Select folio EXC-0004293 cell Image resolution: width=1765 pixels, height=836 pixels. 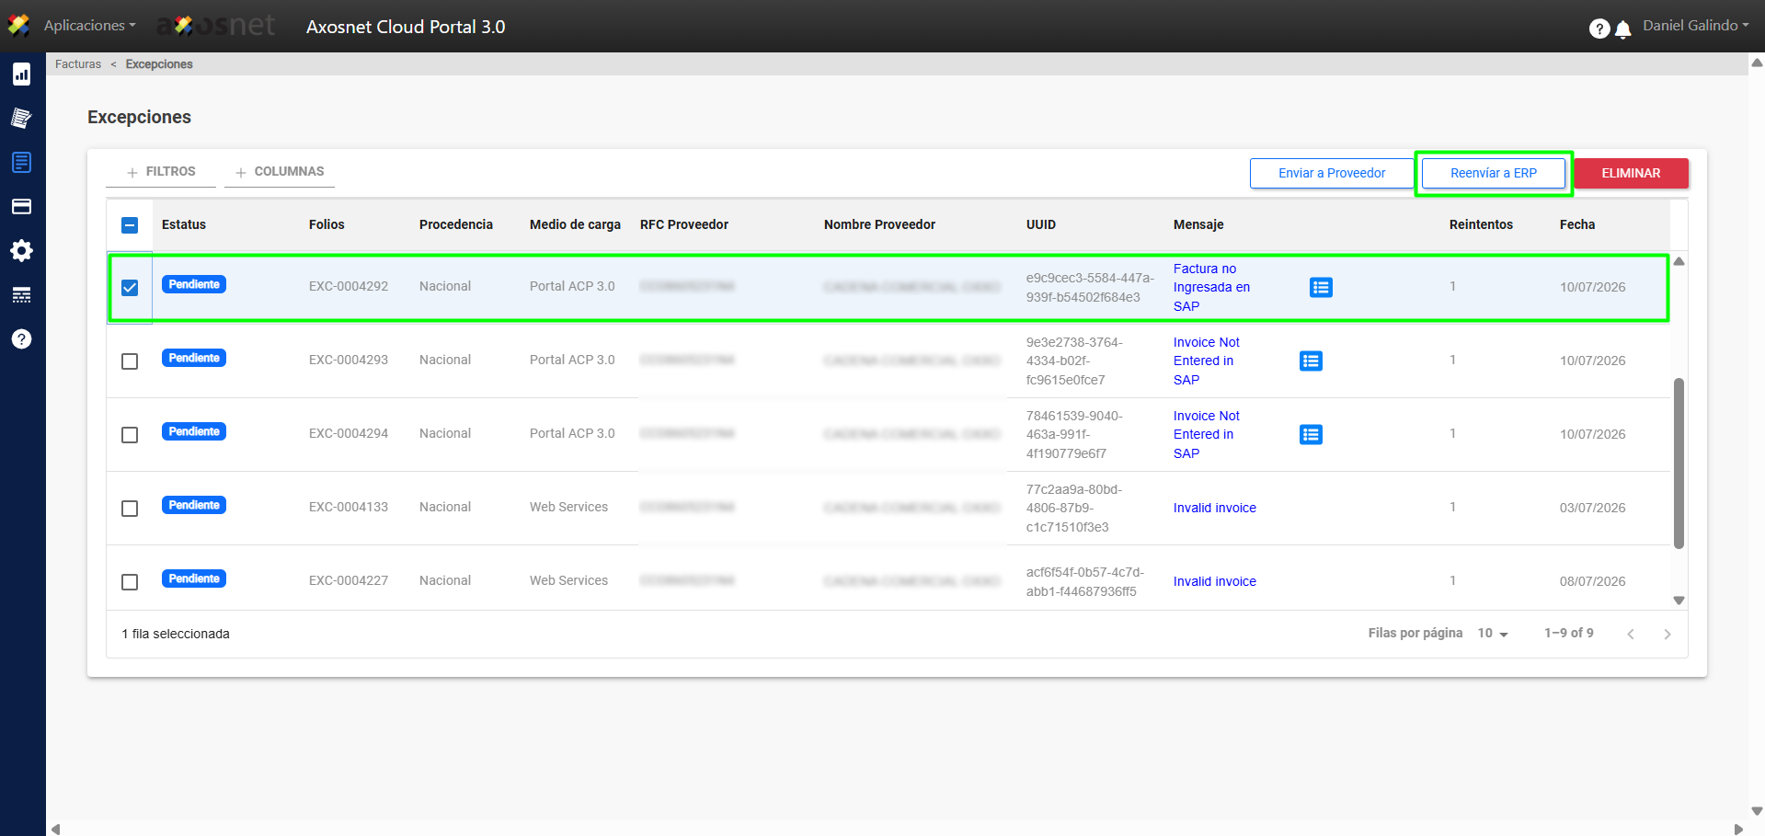[349, 360]
